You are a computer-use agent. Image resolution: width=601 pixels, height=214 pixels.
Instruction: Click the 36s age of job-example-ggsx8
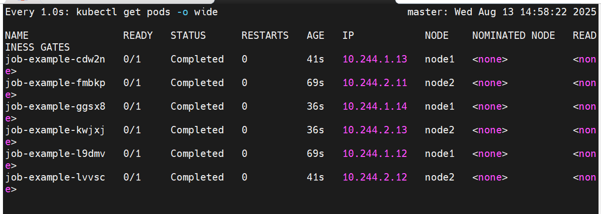coord(316,107)
